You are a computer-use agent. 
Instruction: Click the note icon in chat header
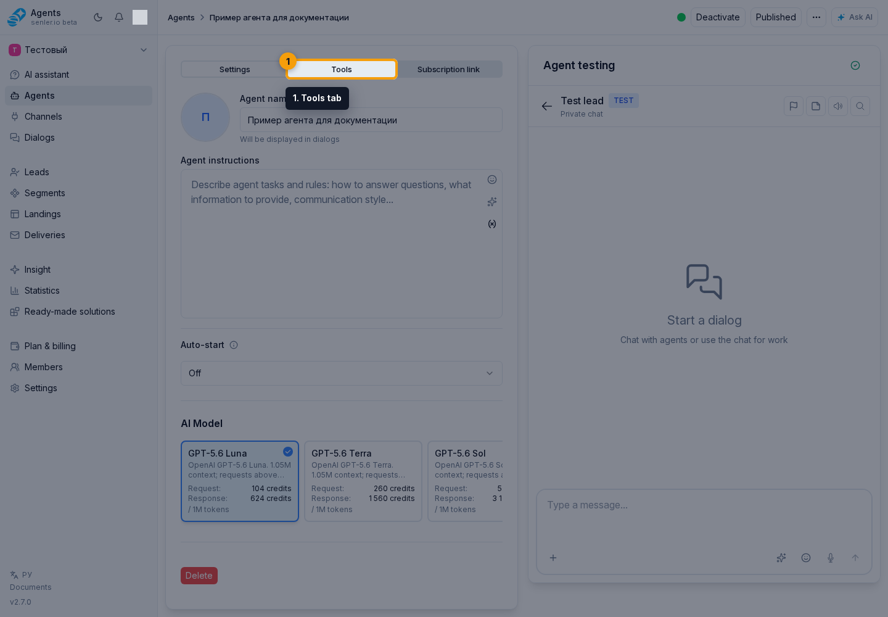click(816, 106)
